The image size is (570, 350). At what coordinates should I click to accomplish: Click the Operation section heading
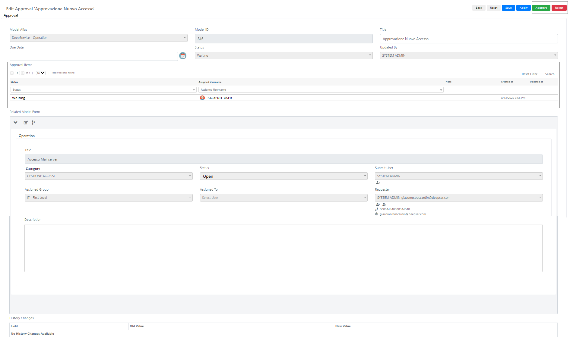[x=27, y=136]
